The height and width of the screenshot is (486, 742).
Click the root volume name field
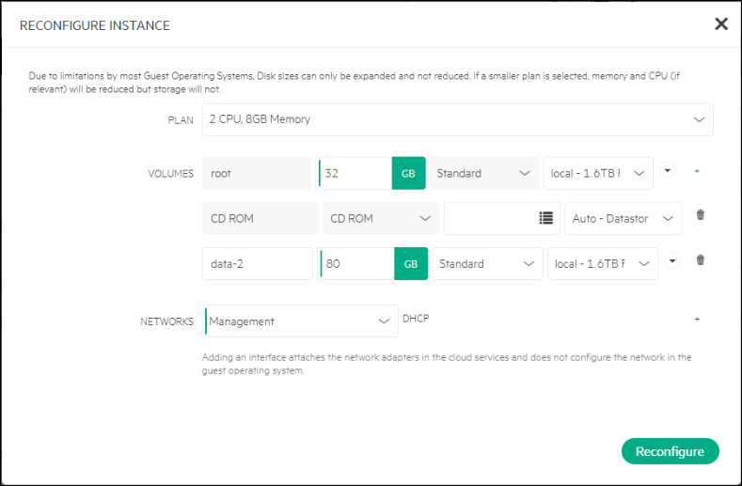pyautogui.click(x=257, y=173)
